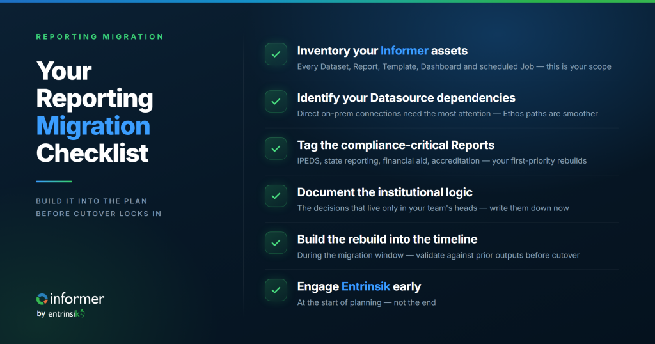Click 'During the migration window' description line
The height and width of the screenshot is (344, 655).
[438, 256]
